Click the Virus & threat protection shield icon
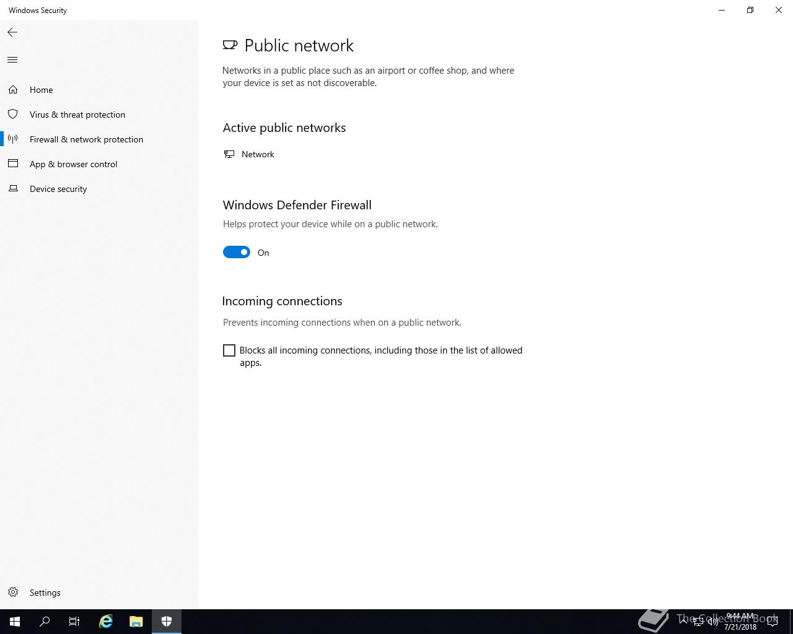 [x=13, y=115]
